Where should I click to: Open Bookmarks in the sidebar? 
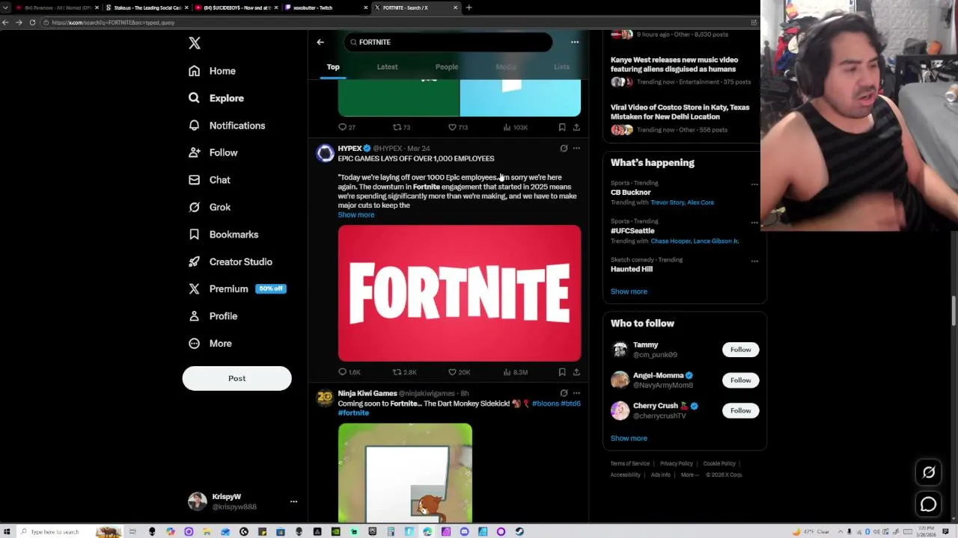223,235
